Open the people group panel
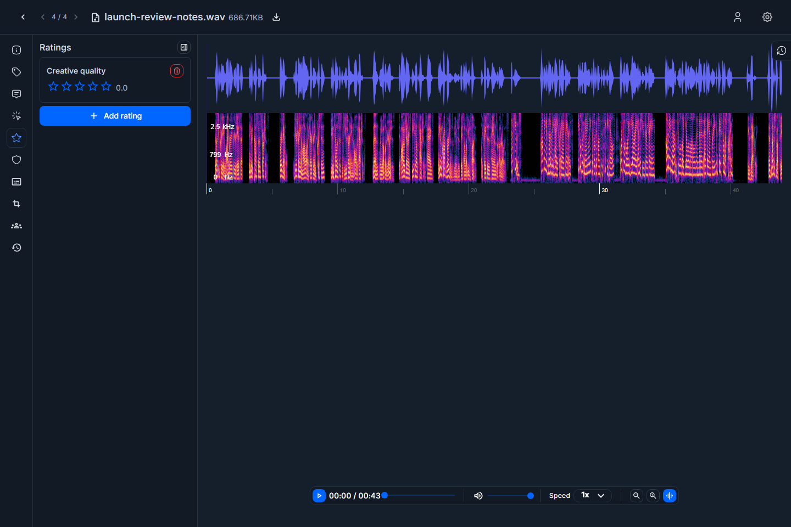This screenshot has width=791, height=527. pos(16,226)
